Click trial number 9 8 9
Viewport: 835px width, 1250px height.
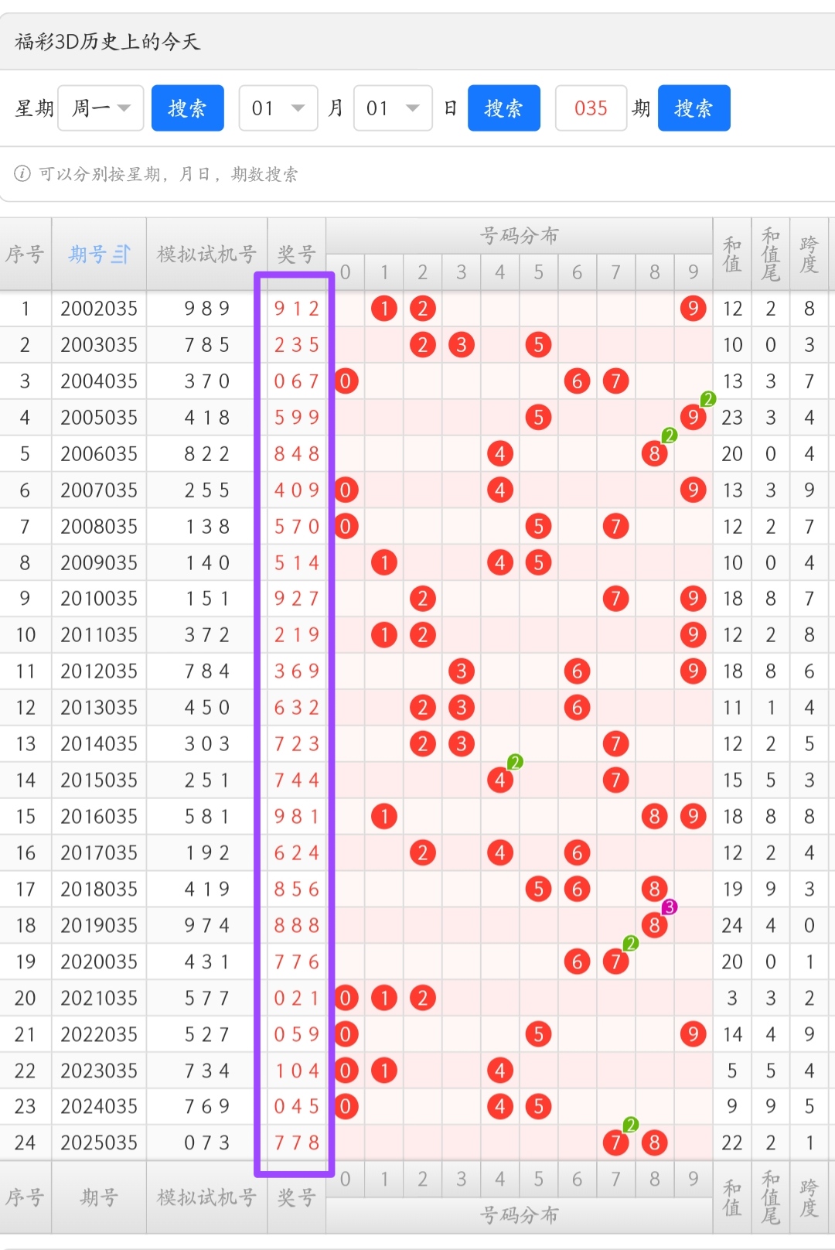pos(206,309)
